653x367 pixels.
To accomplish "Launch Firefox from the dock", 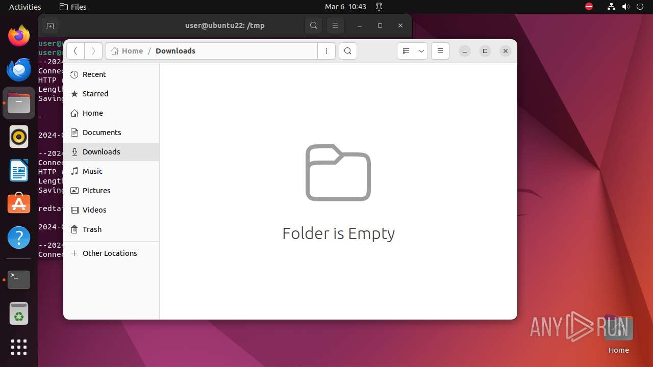I will coord(19,36).
